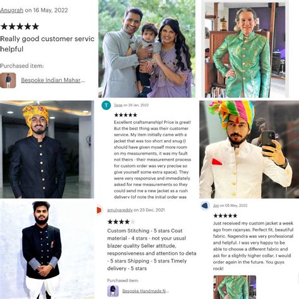Open the white jacket mirror selfie photo
Image resolution: width=299 pixels, height=299 pixels.
tap(249, 149)
